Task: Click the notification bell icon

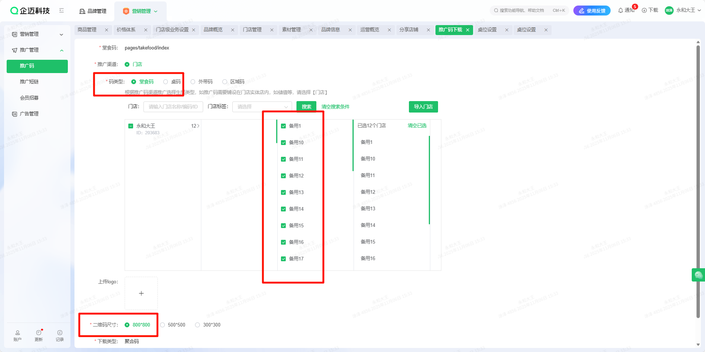Action: tap(621, 11)
